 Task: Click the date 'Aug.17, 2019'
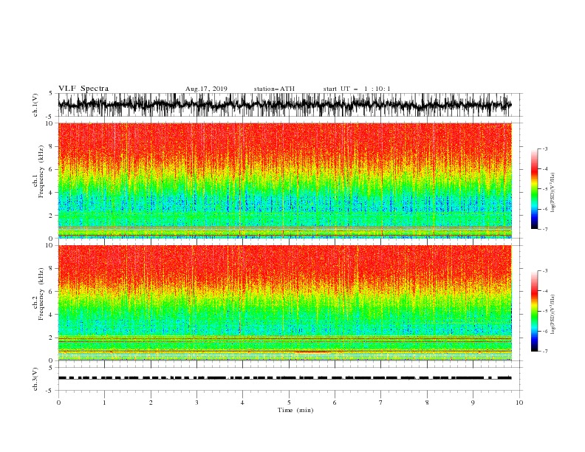206,89
